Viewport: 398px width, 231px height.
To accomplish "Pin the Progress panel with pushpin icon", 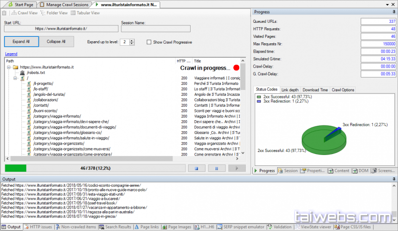I will click(394, 11).
